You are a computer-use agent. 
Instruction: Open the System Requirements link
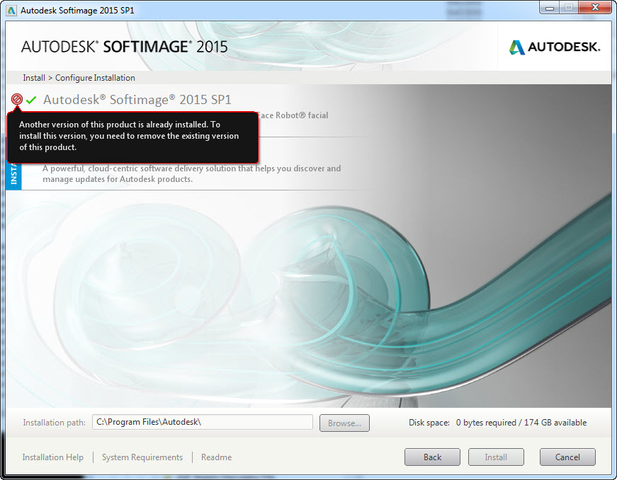(142, 457)
